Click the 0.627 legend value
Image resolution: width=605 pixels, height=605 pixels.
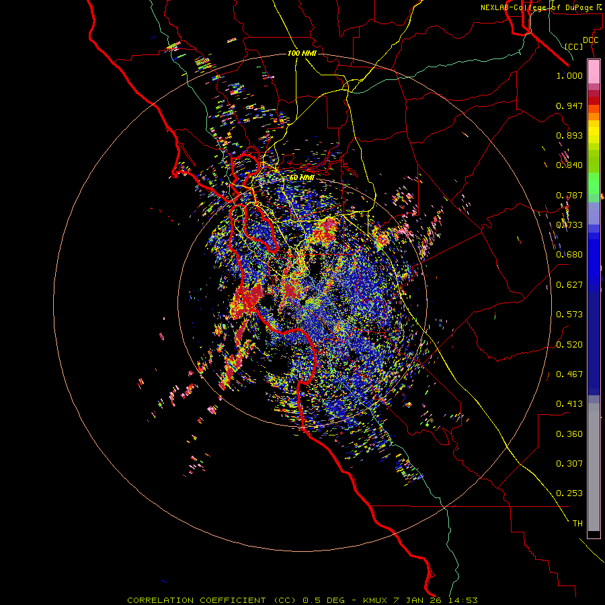click(569, 285)
